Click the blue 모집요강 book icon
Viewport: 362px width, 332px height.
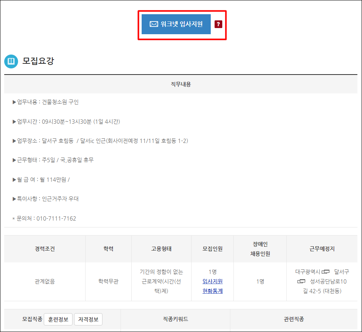click(11, 61)
